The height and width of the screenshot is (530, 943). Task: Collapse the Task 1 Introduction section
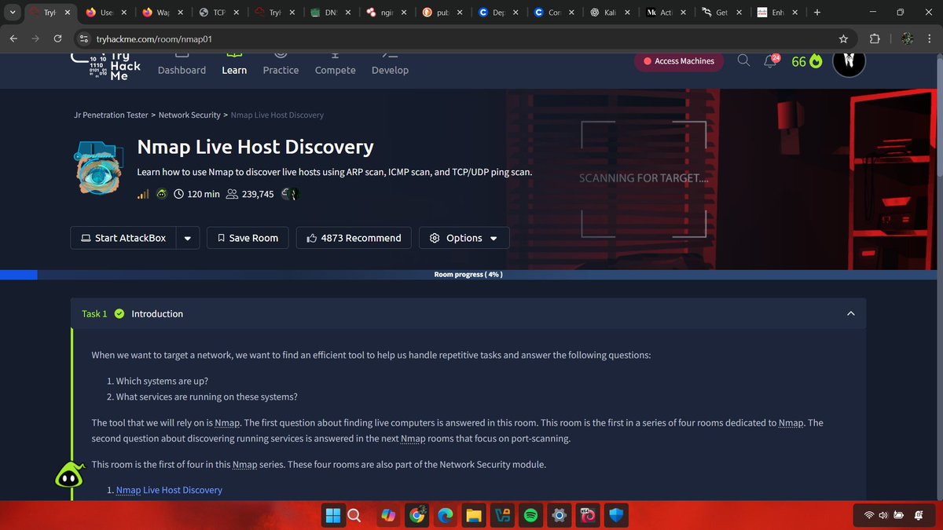pyautogui.click(x=850, y=313)
